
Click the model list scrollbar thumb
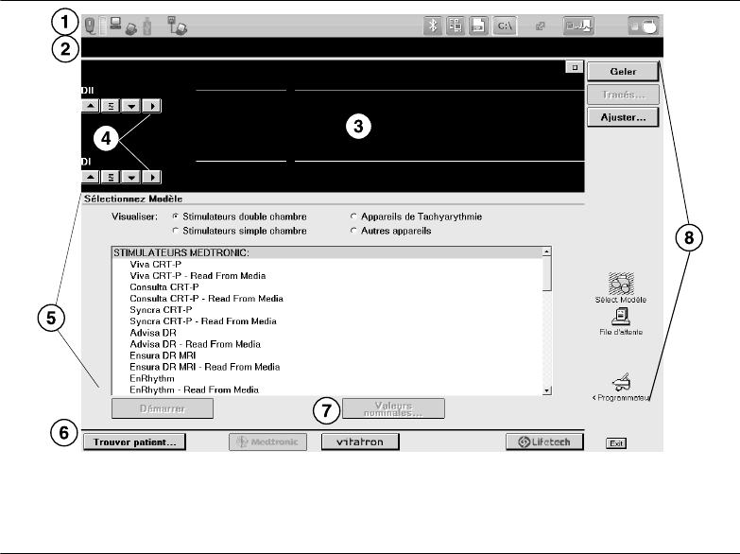point(546,274)
